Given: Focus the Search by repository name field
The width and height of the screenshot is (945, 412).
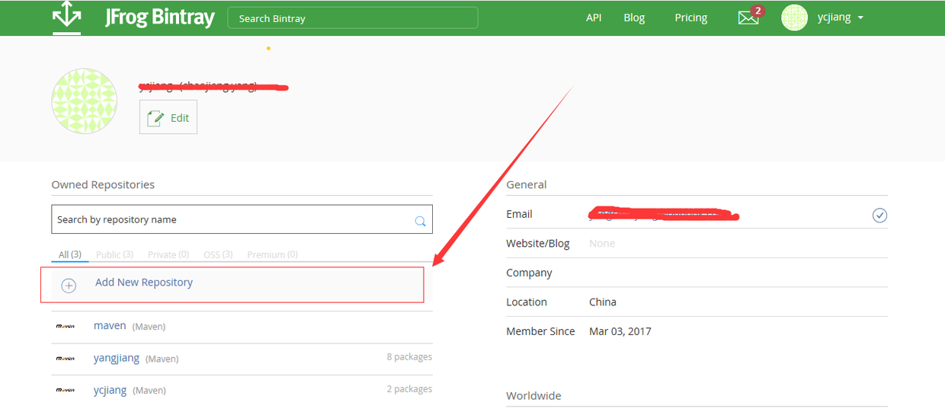Looking at the screenshot, I should 242,219.
